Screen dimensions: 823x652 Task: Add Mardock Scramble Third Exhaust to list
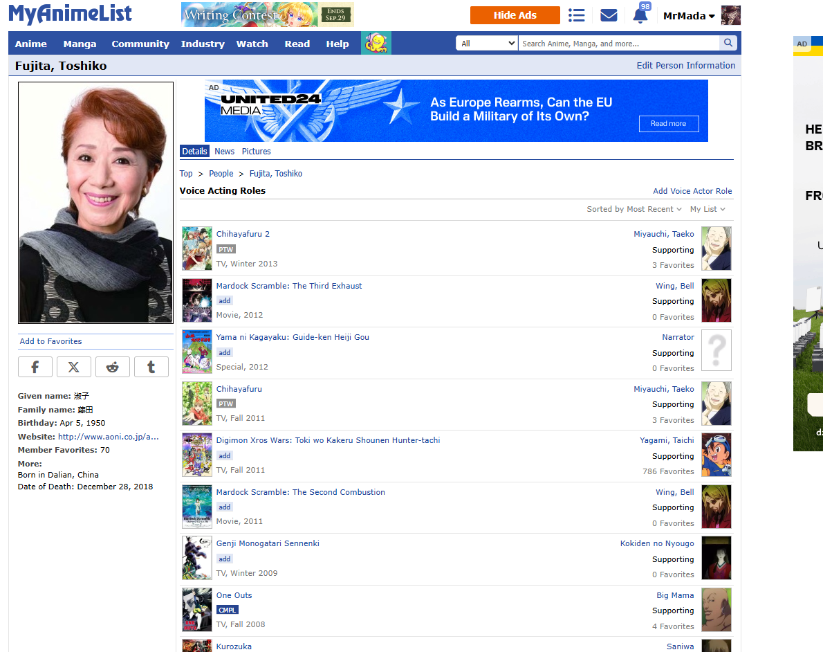pyautogui.click(x=225, y=300)
